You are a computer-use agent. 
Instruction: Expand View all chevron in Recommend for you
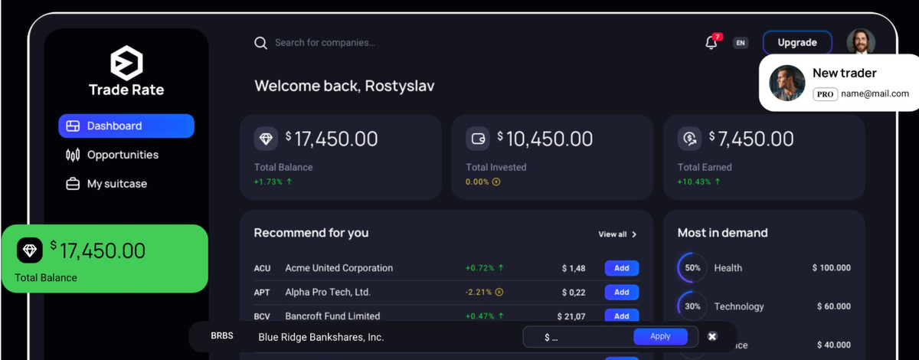[634, 234]
